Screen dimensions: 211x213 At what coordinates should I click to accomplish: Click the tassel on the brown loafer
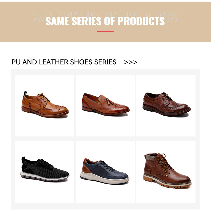coord(108,101)
